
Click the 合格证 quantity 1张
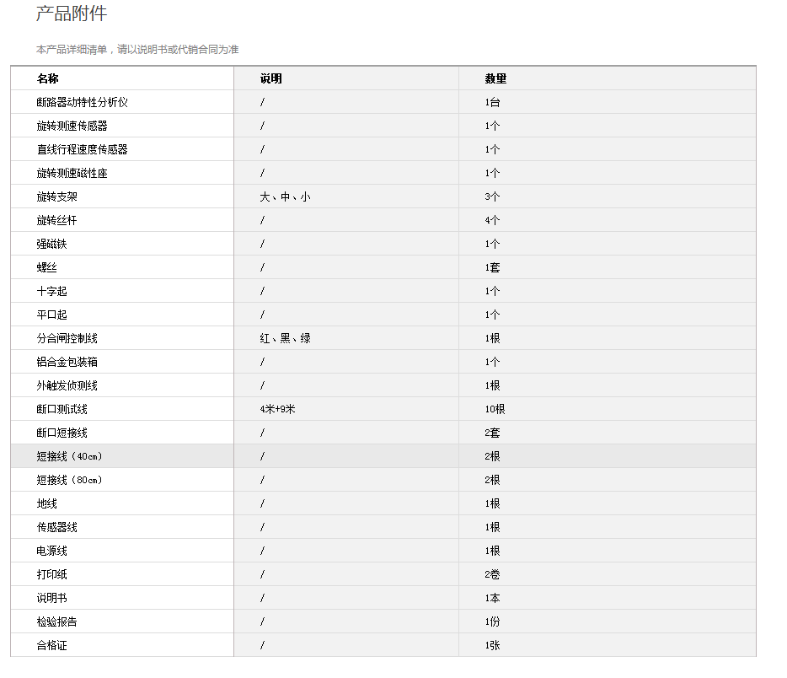(492, 645)
